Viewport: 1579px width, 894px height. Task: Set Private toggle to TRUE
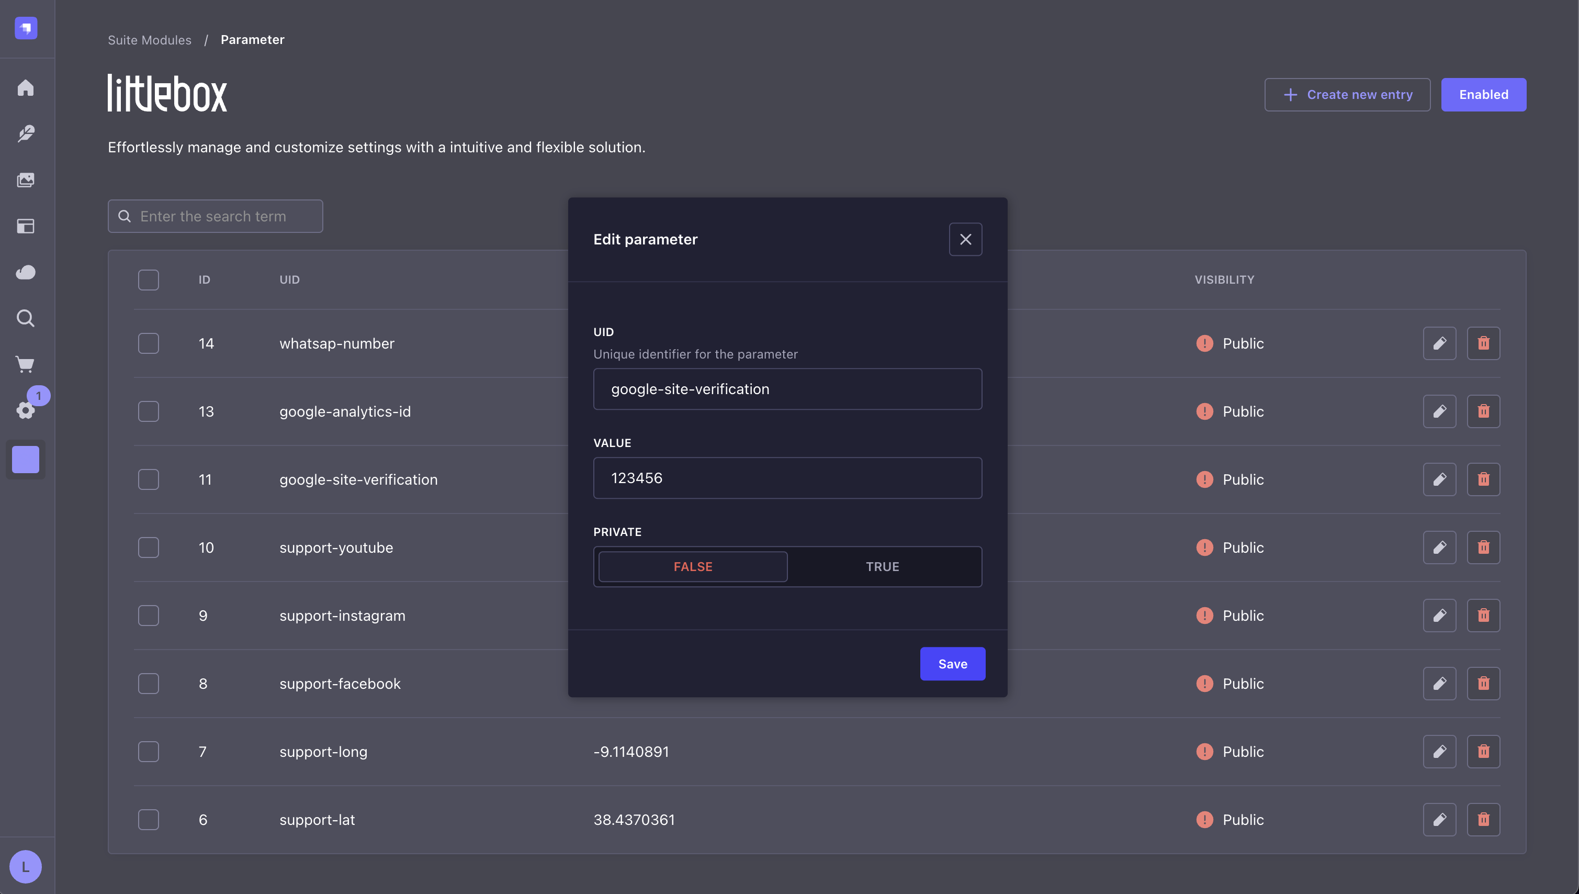pyautogui.click(x=882, y=567)
